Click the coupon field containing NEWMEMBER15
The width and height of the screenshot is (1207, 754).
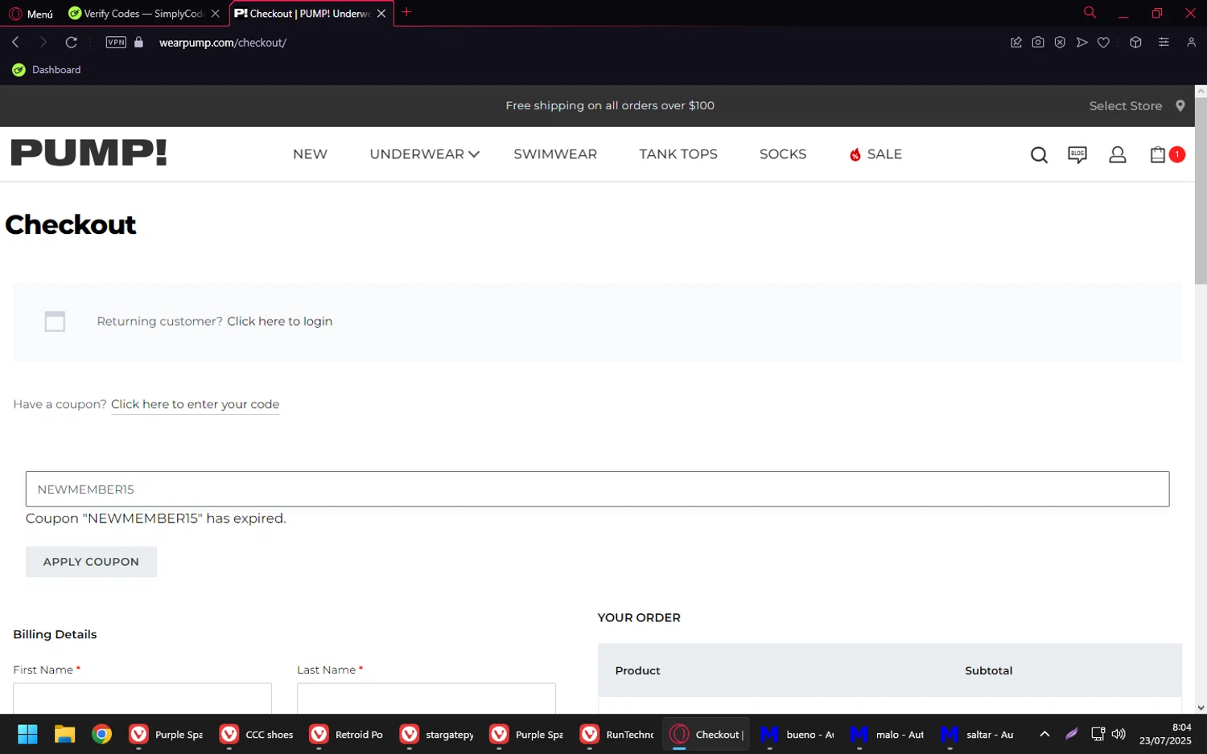click(x=597, y=489)
